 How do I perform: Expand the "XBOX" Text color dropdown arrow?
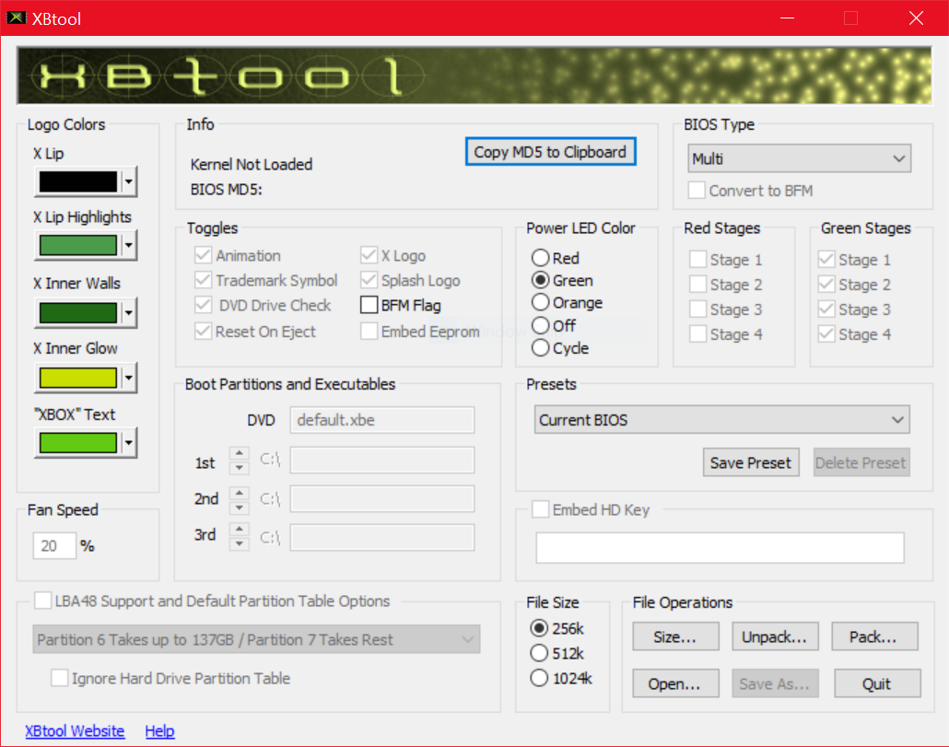click(128, 443)
